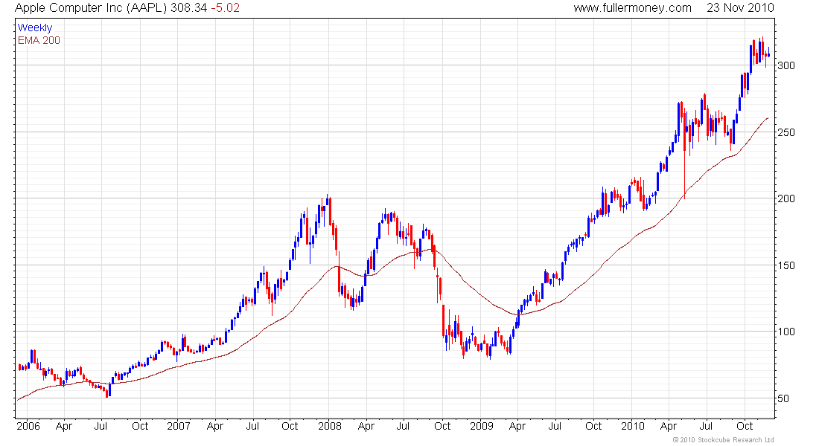Select the EMA 200 legend label

coord(39,40)
